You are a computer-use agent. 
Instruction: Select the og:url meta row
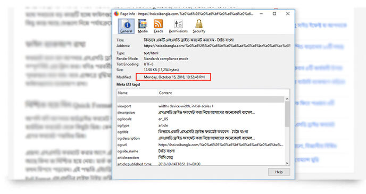coord(201,145)
